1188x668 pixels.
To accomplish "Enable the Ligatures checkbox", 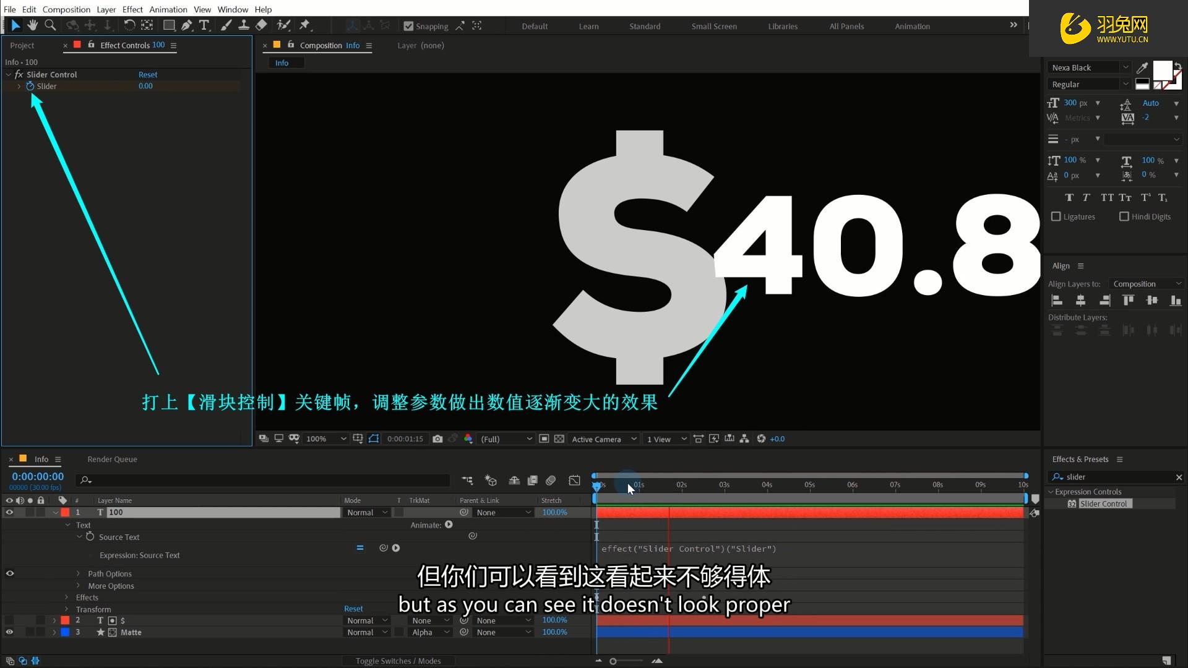I will [1056, 216].
